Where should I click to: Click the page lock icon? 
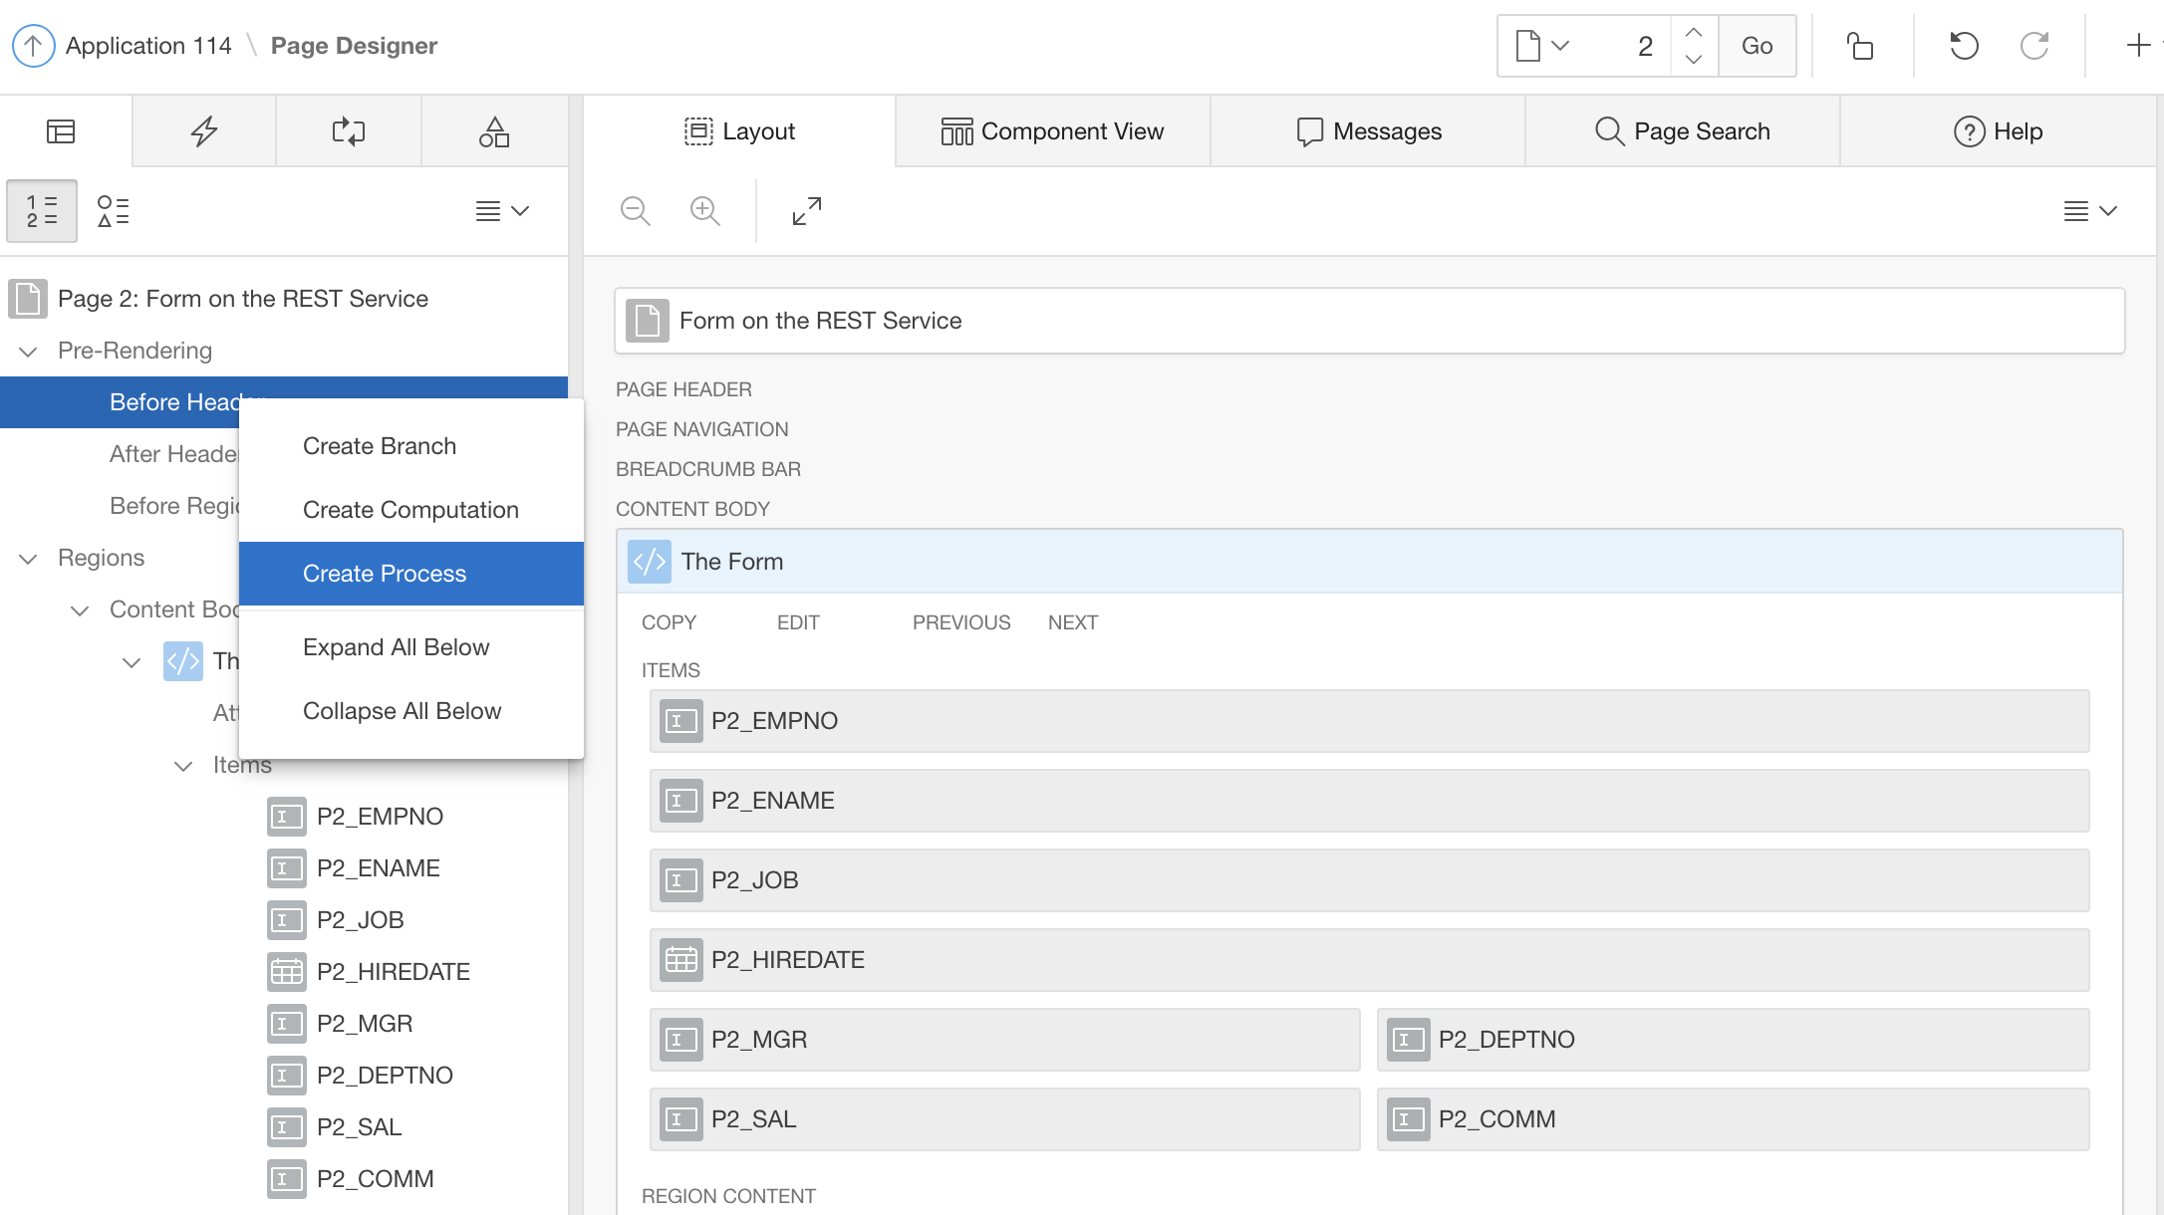point(1860,46)
